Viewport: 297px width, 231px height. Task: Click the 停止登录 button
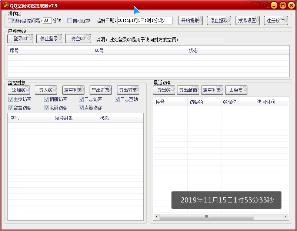tap(49, 38)
